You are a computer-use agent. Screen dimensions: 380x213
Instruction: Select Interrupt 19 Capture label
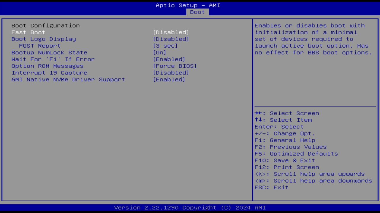[x=49, y=73]
